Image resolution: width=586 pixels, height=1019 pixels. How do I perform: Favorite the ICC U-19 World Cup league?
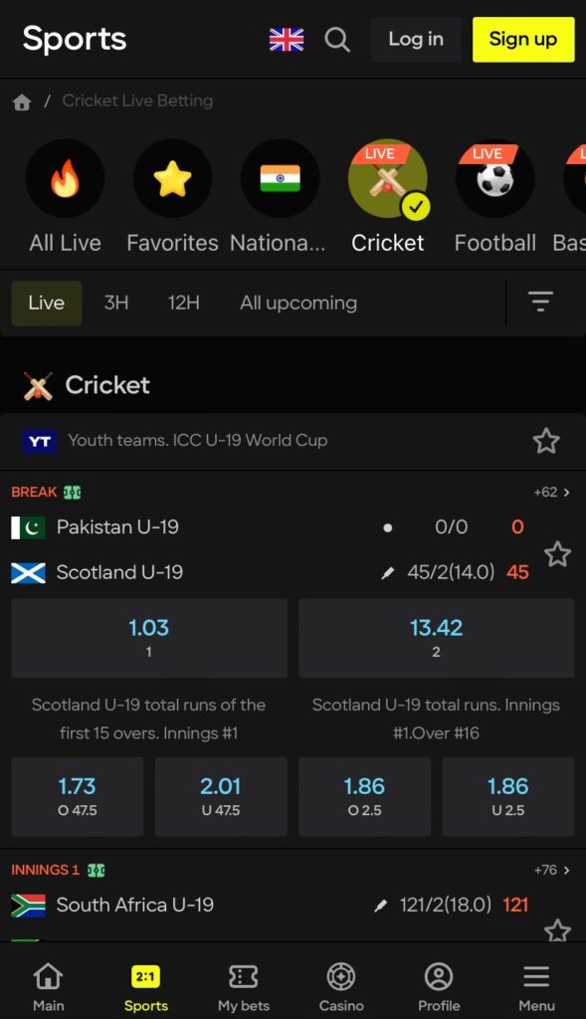[x=546, y=441]
